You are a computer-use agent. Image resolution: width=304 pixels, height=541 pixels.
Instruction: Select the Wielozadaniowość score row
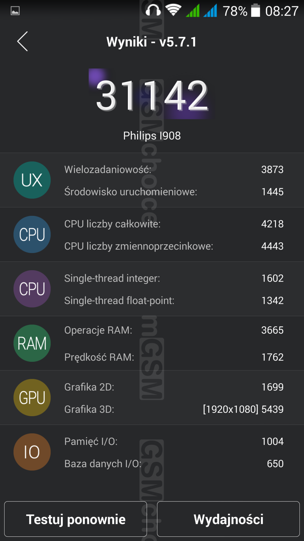(x=174, y=169)
